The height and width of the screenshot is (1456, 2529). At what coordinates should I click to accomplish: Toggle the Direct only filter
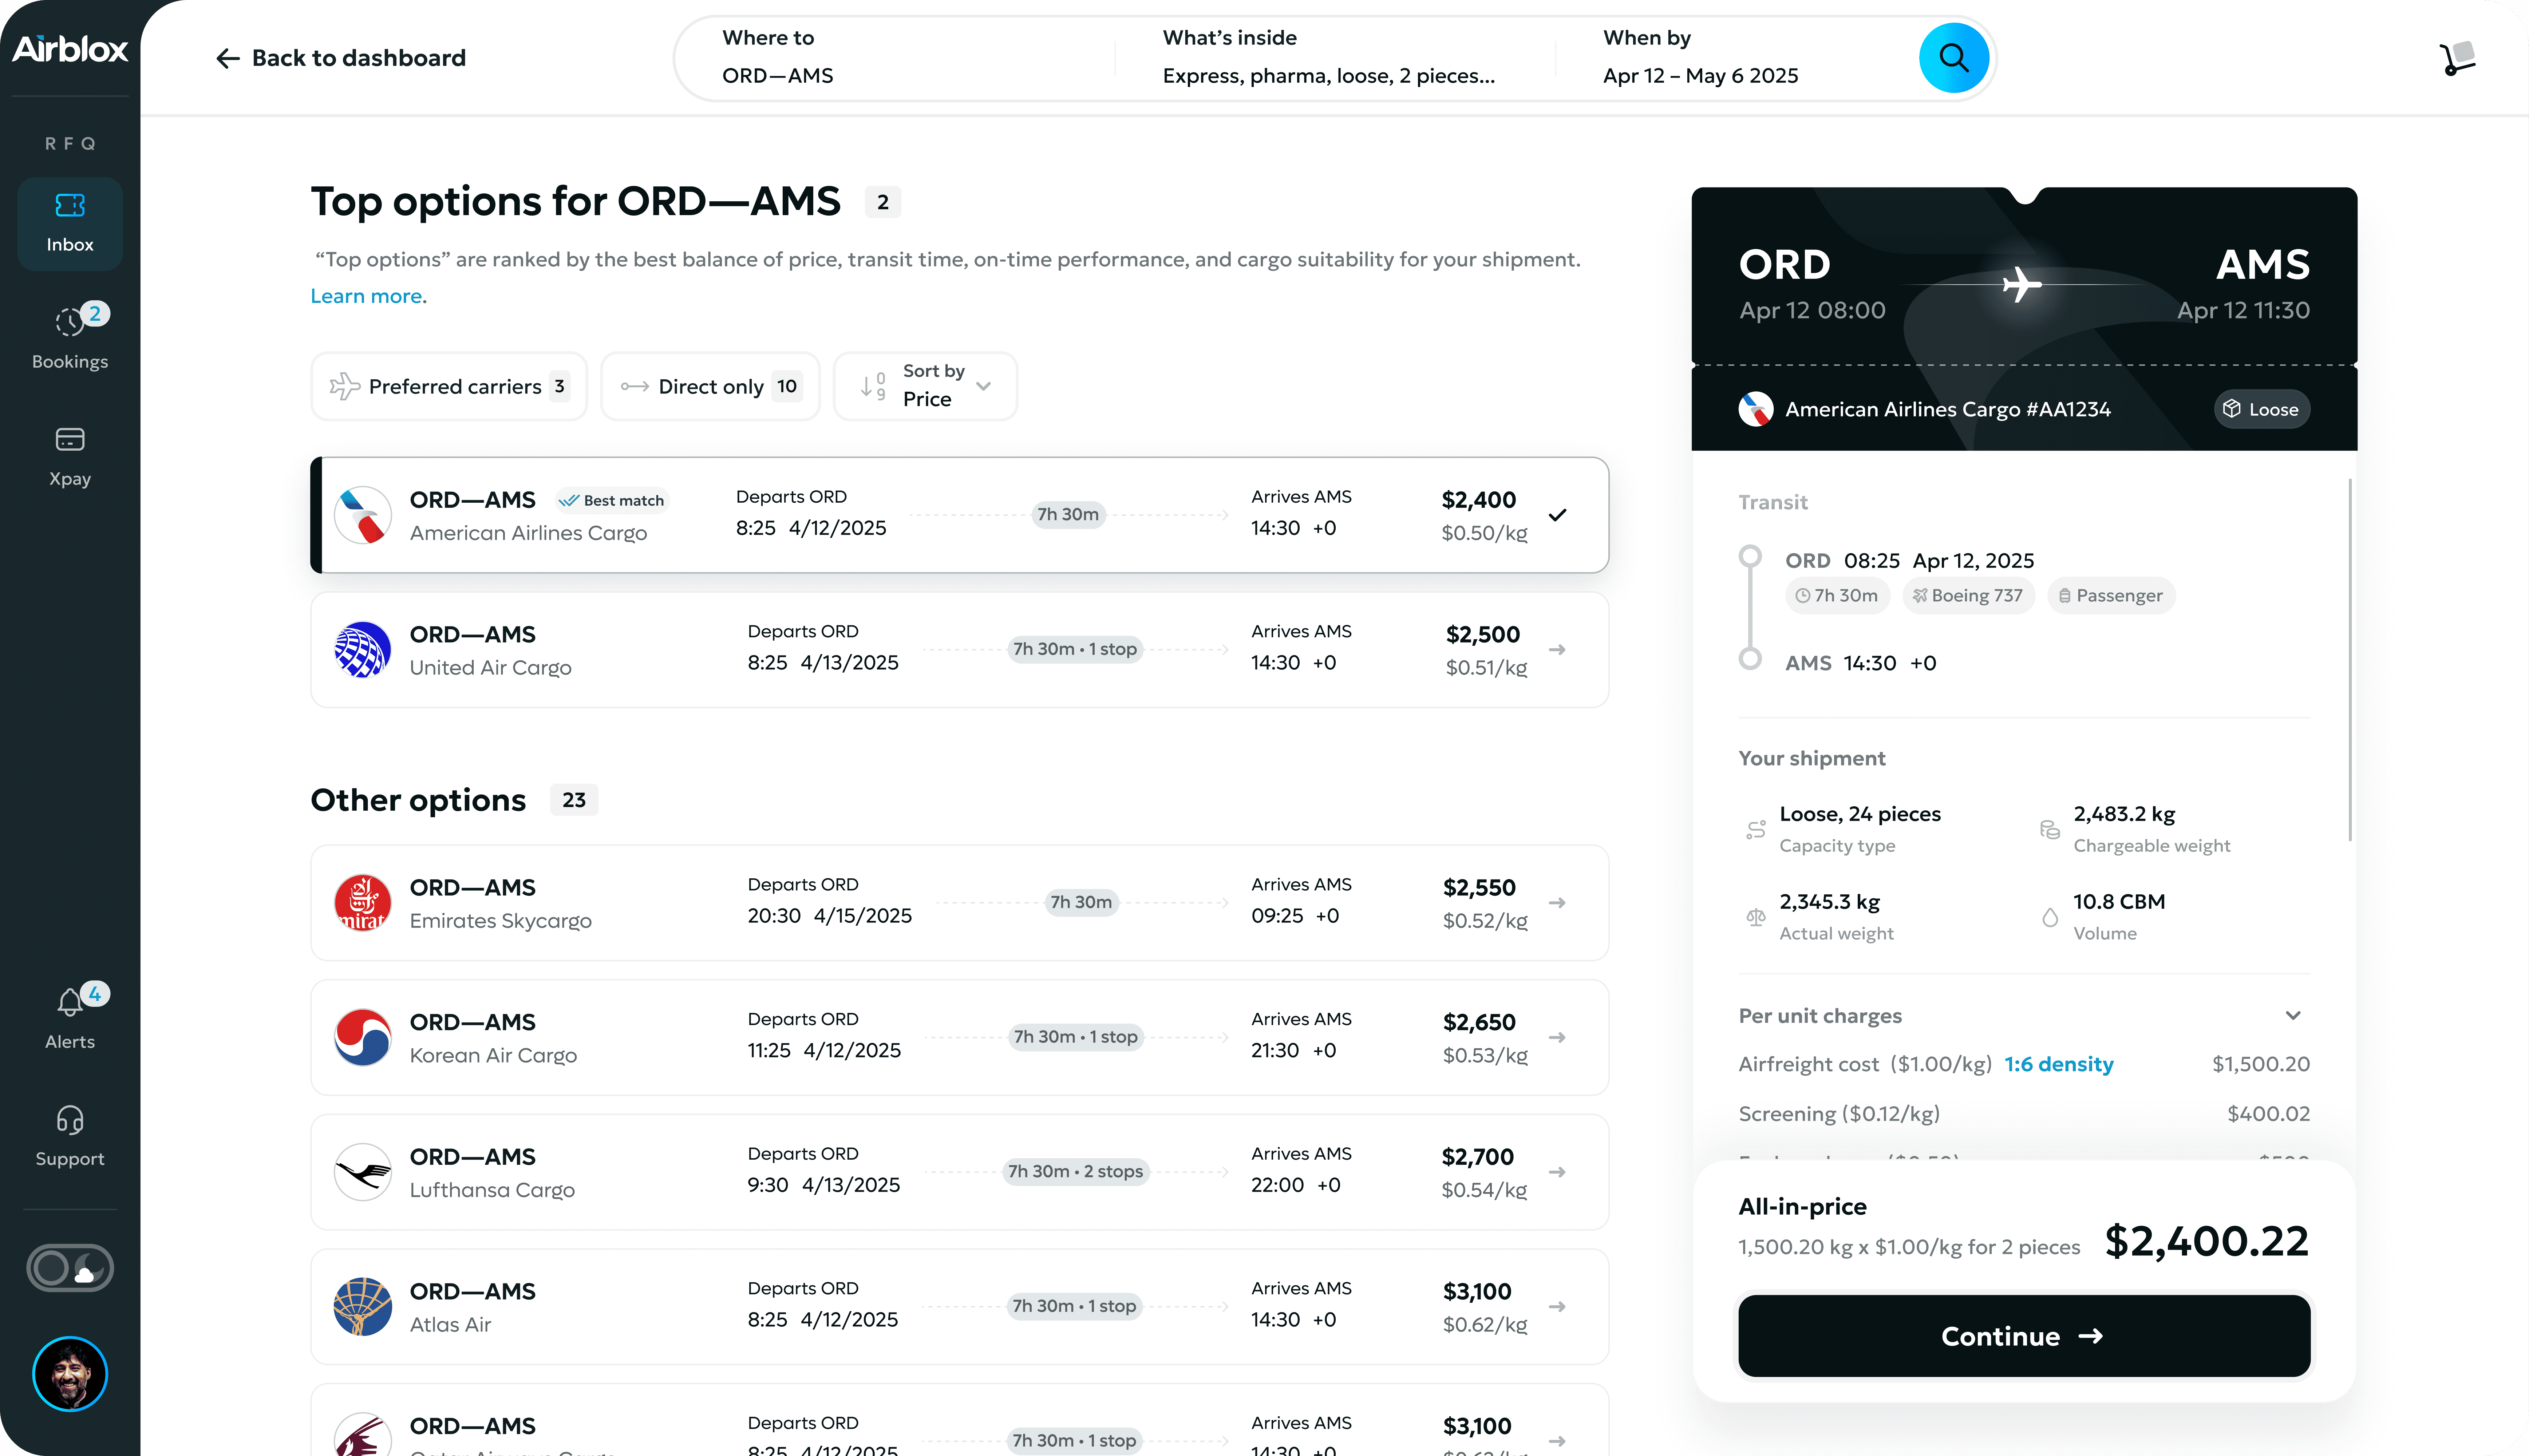[710, 386]
